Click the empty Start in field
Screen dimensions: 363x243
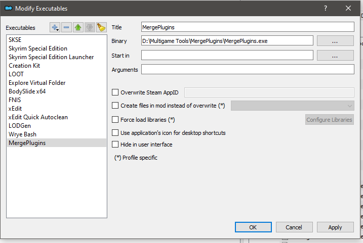pyautogui.click(x=227, y=55)
